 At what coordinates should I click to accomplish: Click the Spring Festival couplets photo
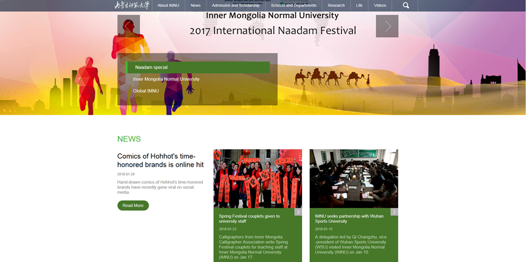[258, 178]
